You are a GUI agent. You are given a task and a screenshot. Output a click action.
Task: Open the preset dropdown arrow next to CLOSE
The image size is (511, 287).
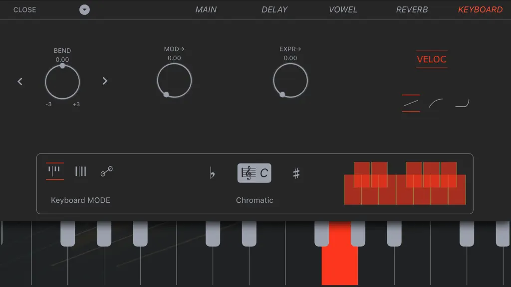(84, 10)
